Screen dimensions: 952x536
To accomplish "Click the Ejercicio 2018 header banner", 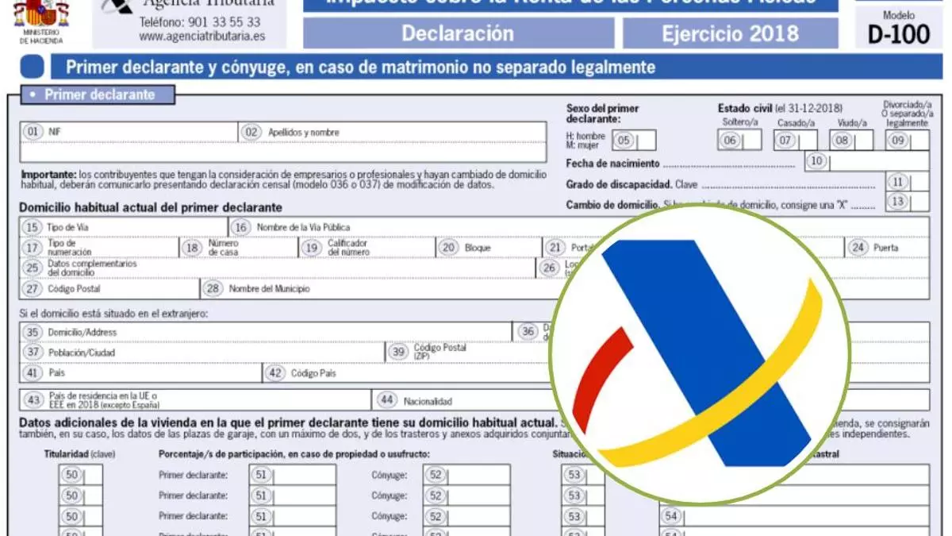I will click(x=730, y=33).
